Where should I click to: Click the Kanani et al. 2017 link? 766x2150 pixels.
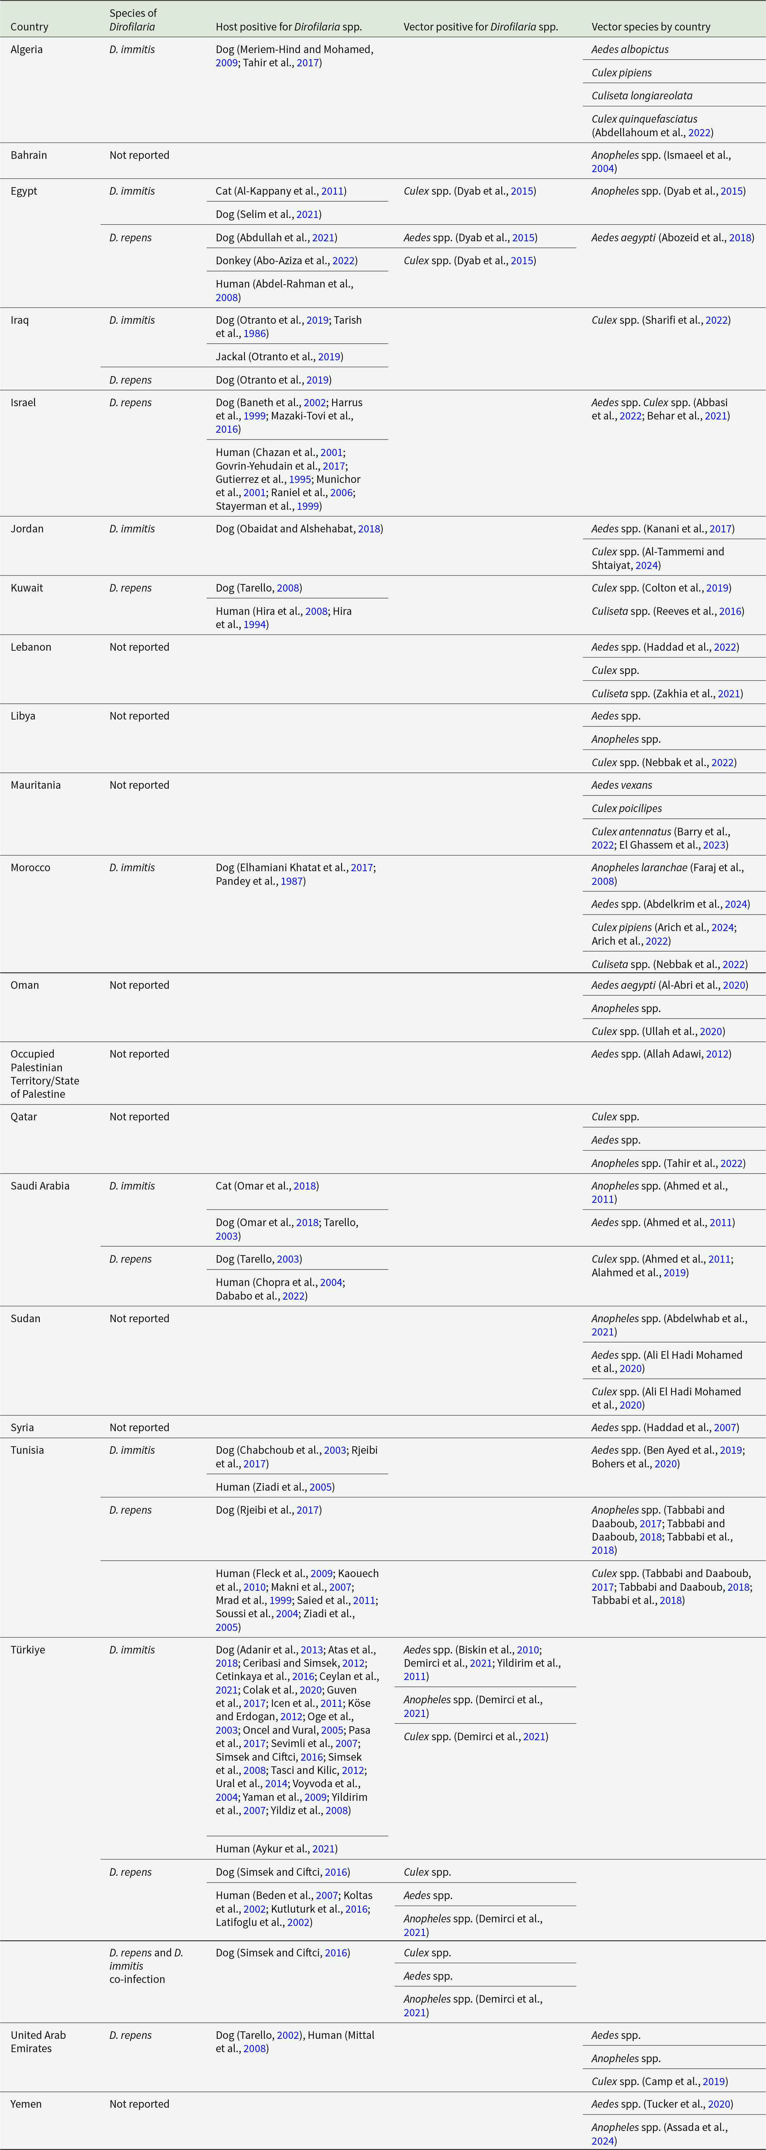(x=721, y=528)
